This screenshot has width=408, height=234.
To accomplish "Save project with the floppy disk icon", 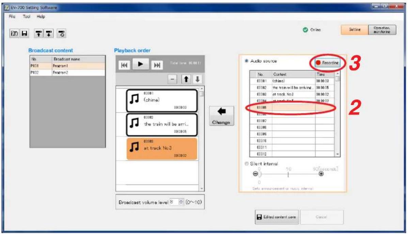I will pos(25,33).
